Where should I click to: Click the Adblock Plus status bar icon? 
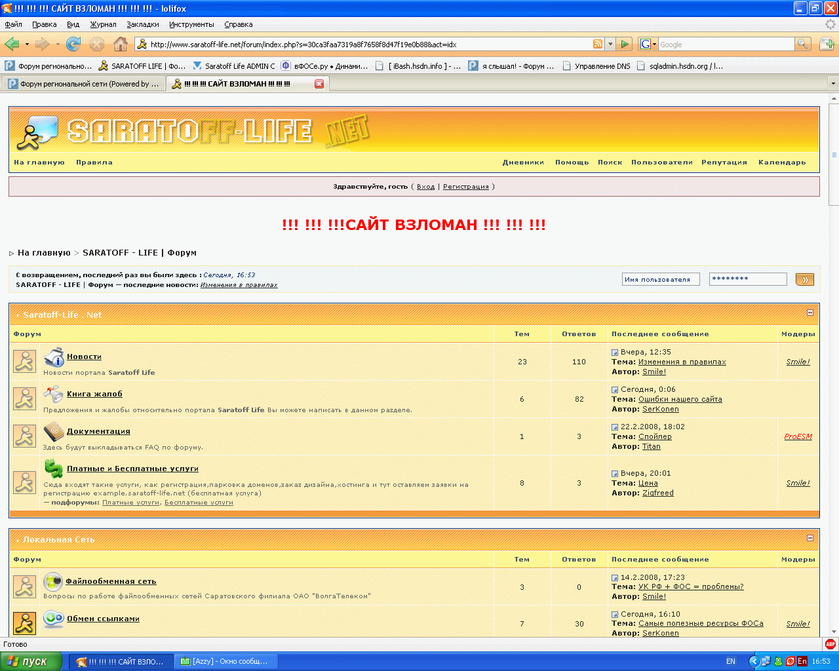[830, 644]
